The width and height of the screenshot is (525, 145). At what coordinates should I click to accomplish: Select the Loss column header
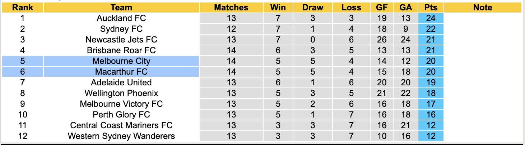351,7
